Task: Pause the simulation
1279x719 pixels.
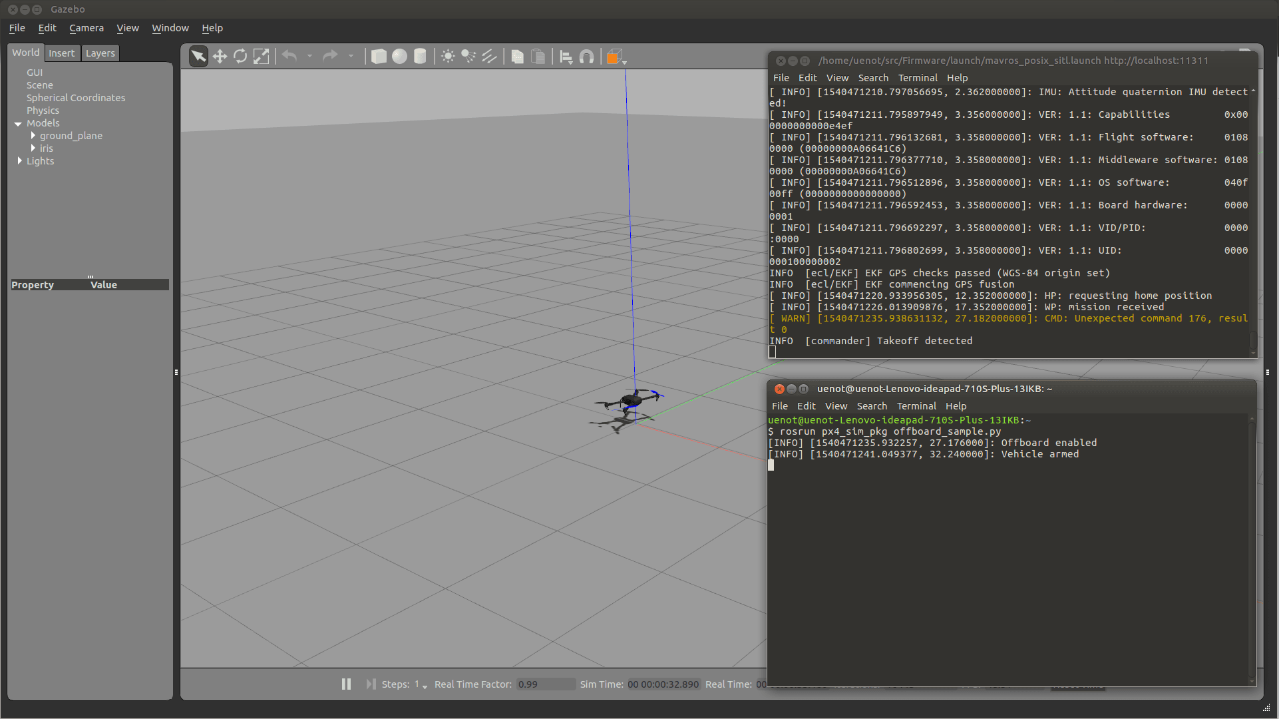Action: [x=346, y=684]
